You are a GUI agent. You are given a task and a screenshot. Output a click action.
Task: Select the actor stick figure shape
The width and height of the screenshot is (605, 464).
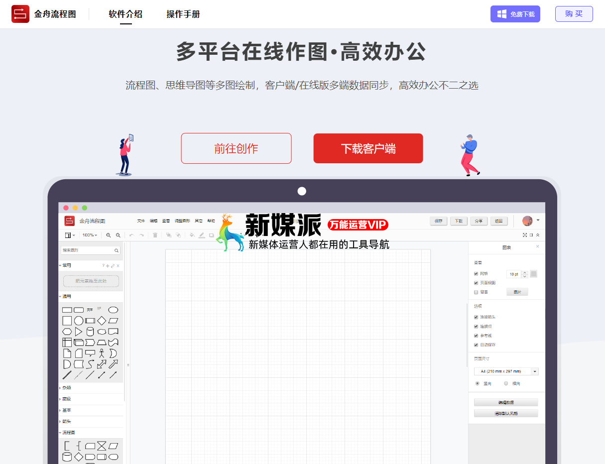click(102, 353)
